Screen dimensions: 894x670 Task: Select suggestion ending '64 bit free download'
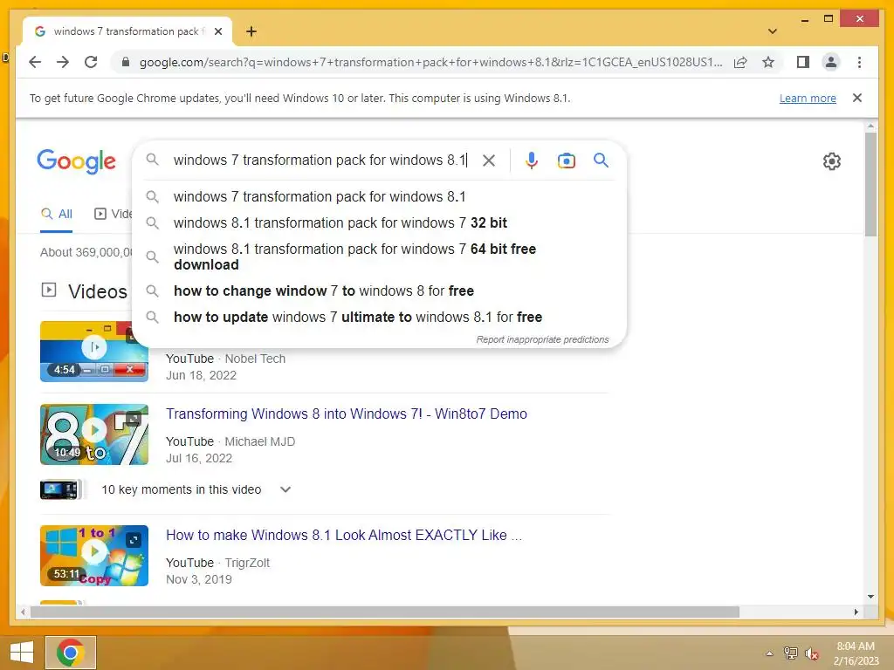tap(379, 257)
